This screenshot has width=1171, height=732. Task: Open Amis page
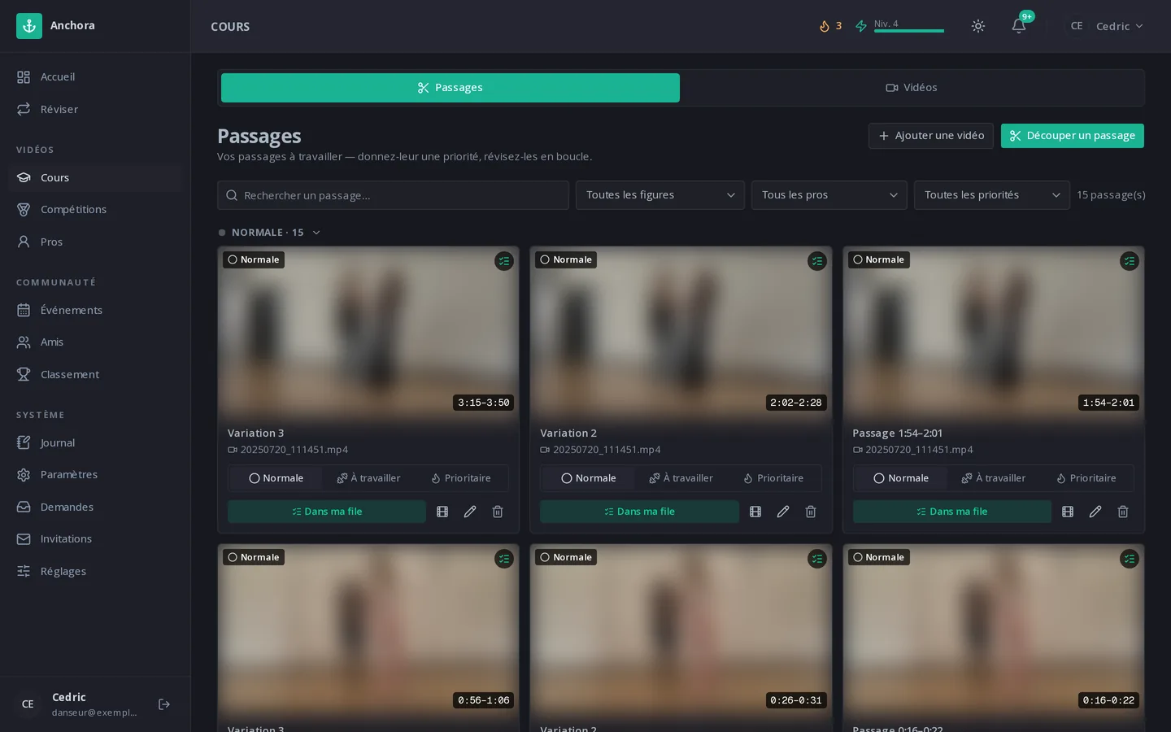[x=95, y=342]
